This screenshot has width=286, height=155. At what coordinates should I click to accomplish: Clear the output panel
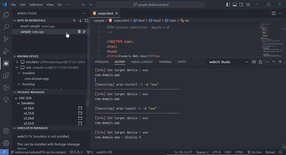[x=254, y=62]
